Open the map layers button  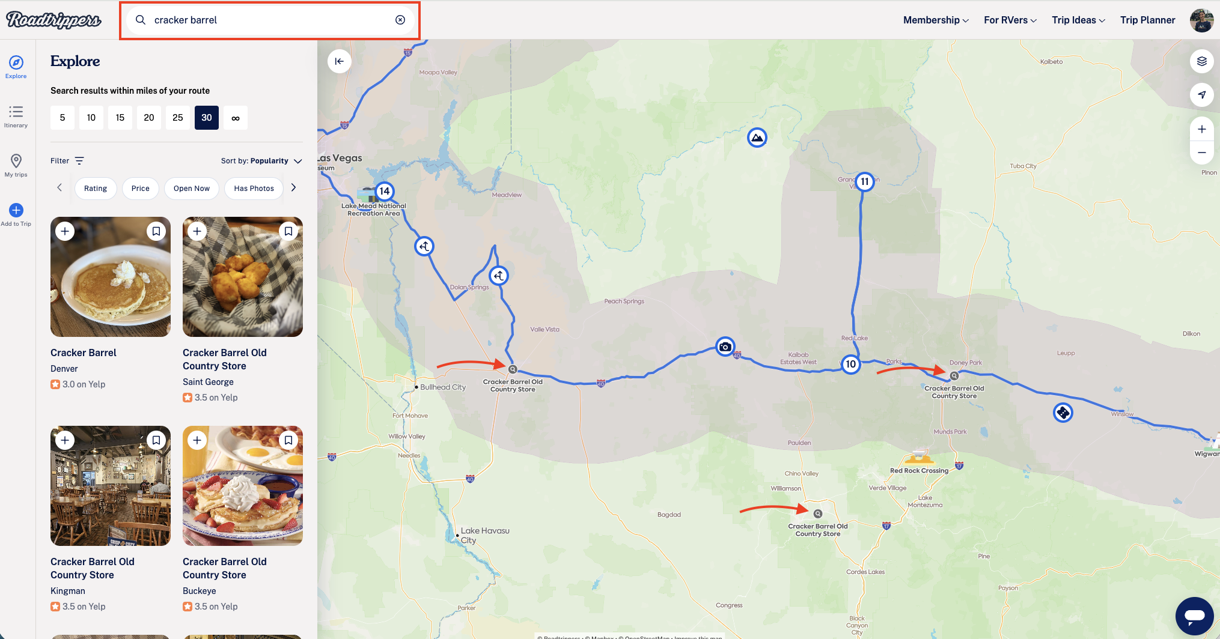click(x=1202, y=61)
